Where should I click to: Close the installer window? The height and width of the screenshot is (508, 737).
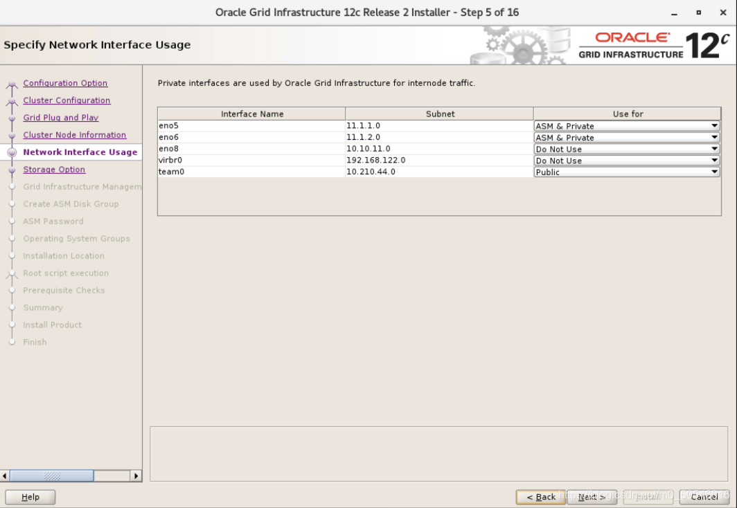(x=723, y=12)
